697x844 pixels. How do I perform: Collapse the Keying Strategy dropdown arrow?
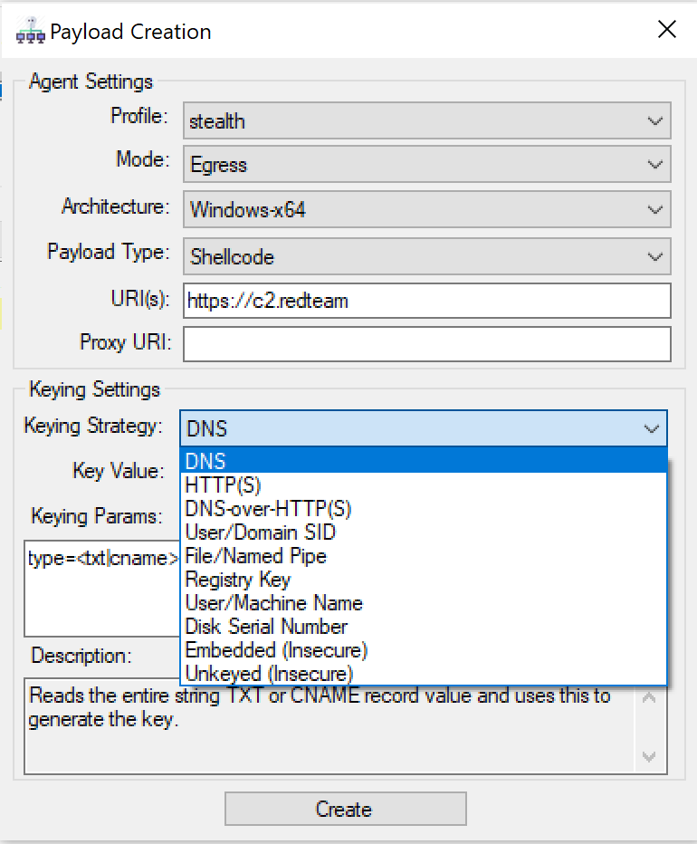coord(651,428)
